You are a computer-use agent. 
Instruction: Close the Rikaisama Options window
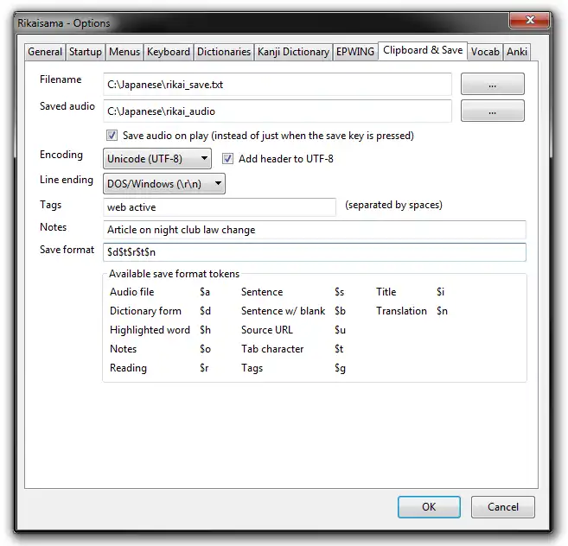(x=530, y=20)
